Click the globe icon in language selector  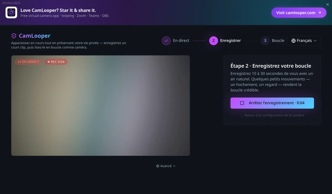tap(294, 41)
